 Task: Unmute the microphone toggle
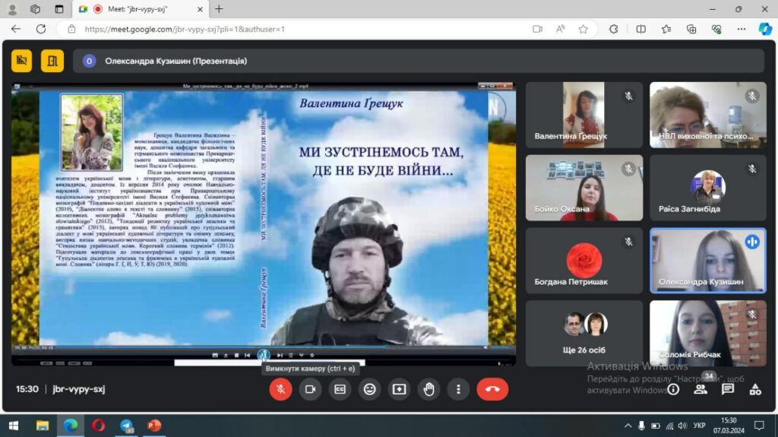280,389
